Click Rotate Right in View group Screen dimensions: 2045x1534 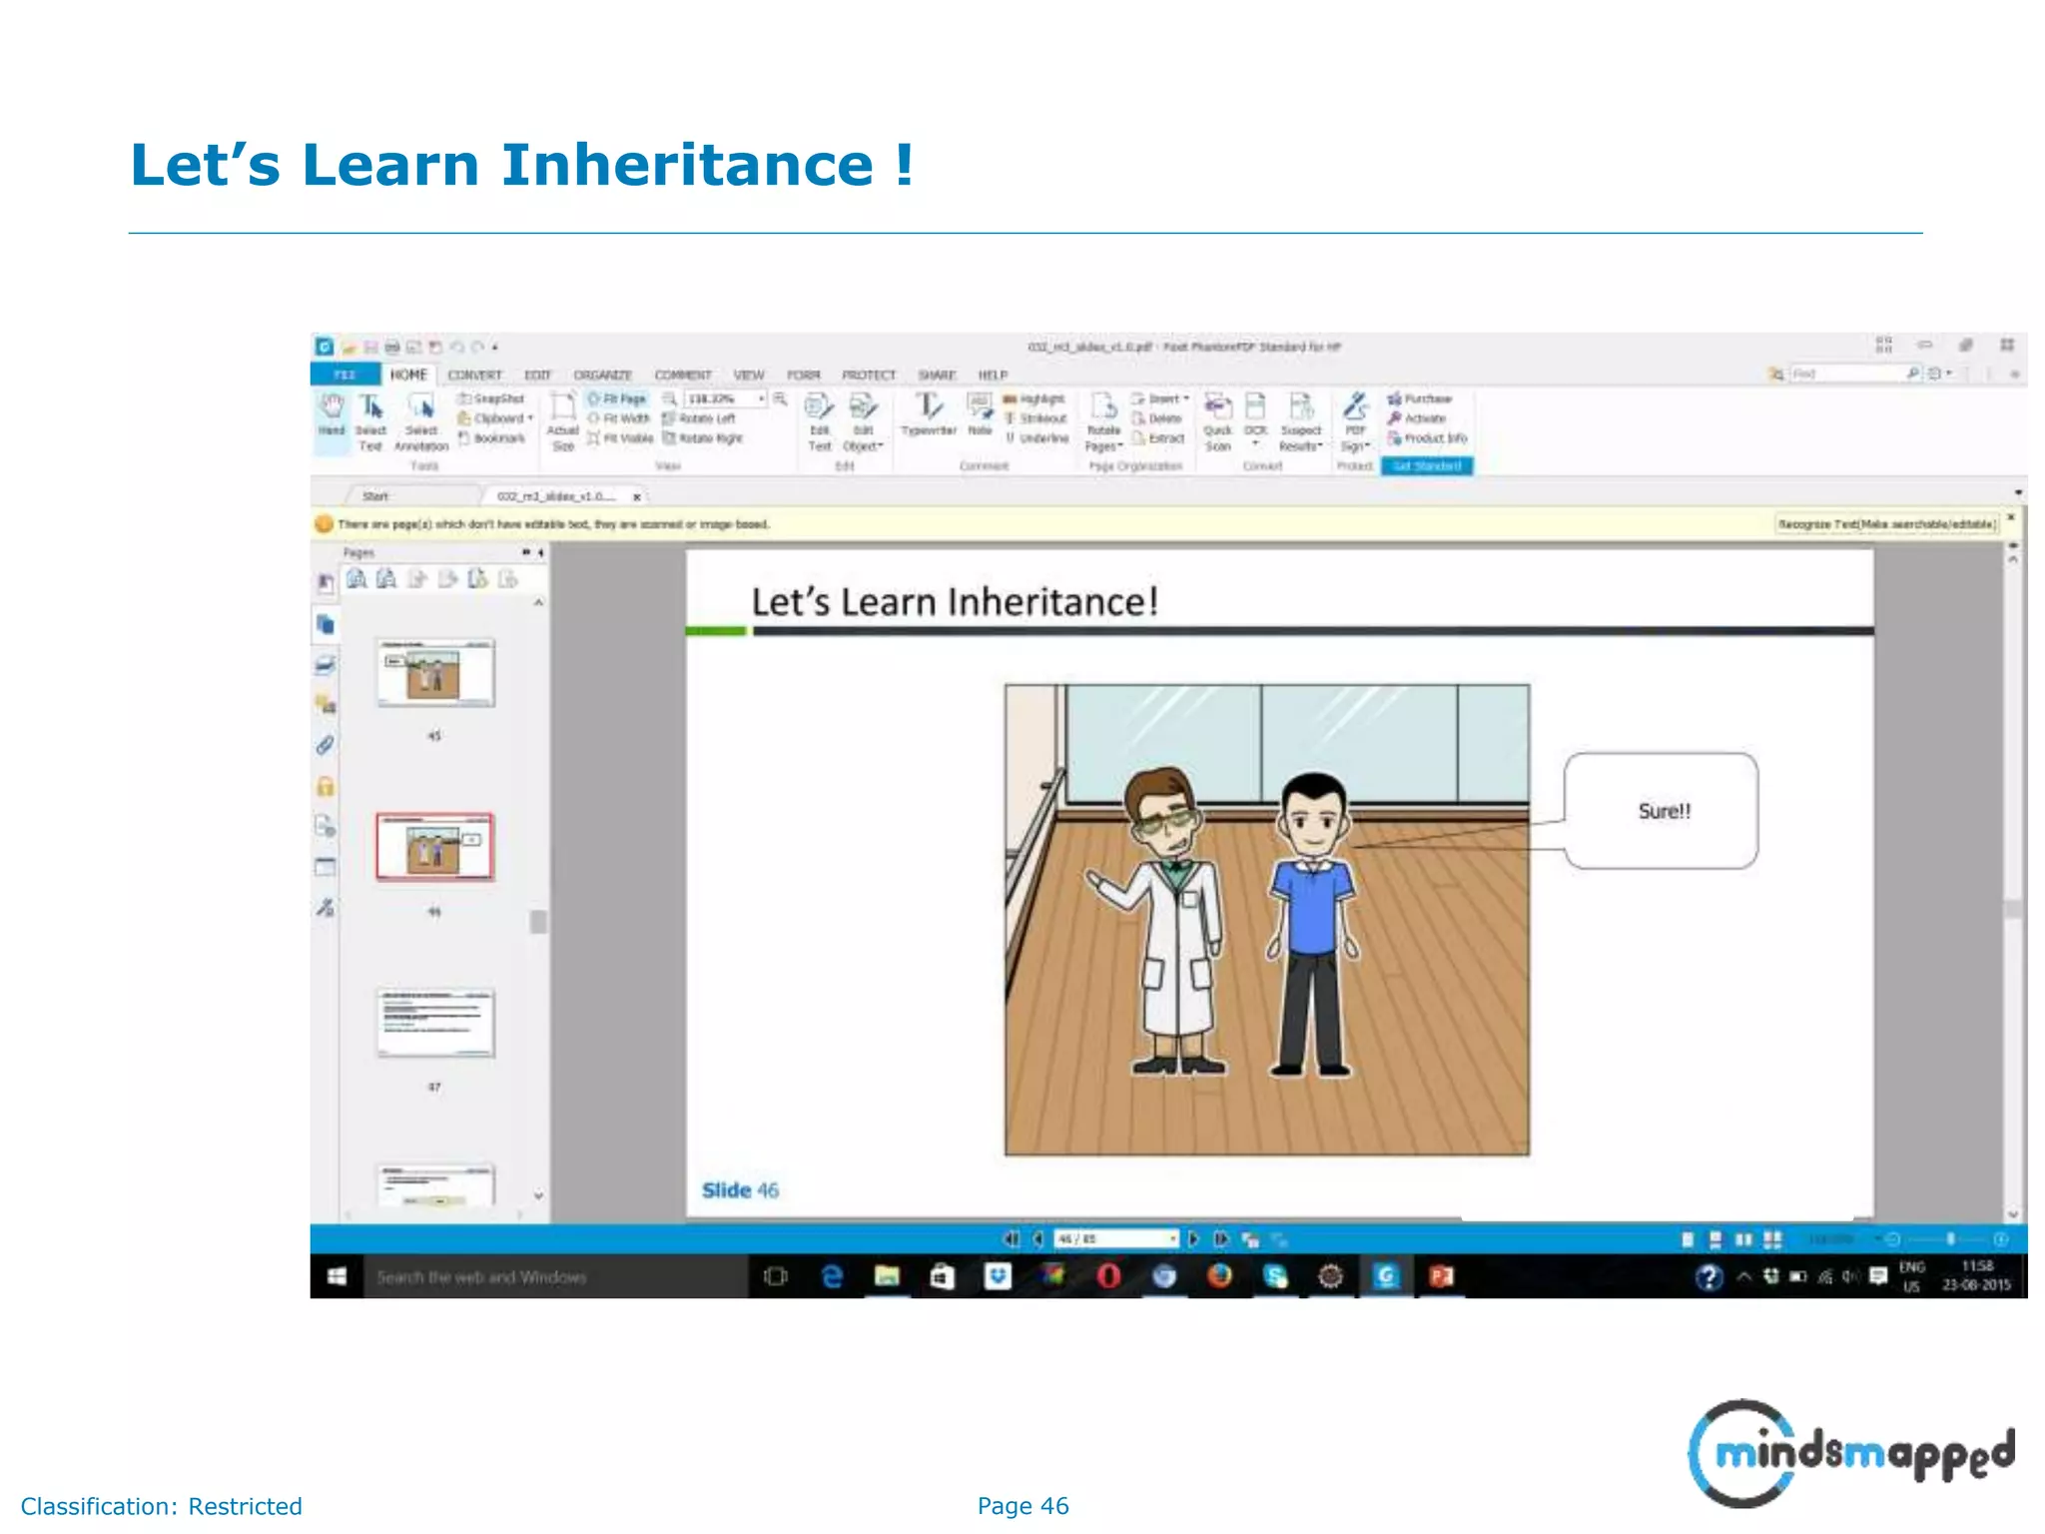tap(703, 438)
